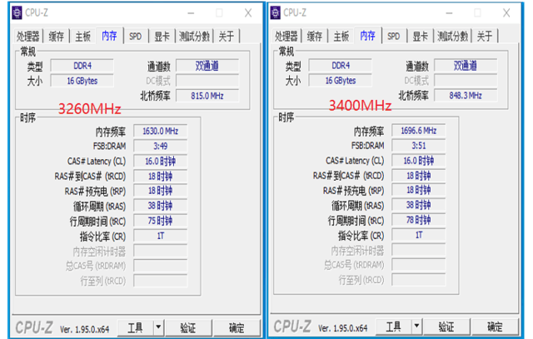Click empty 总CAS号 field in left window
The image size is (533, 339).
161,266
